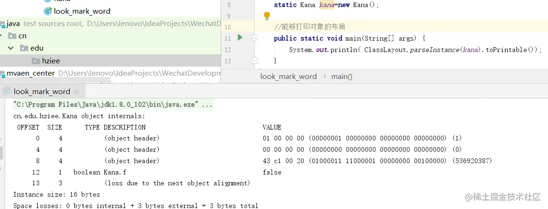Click the fold end marker on line 13
548x209 pixels.
255,60
